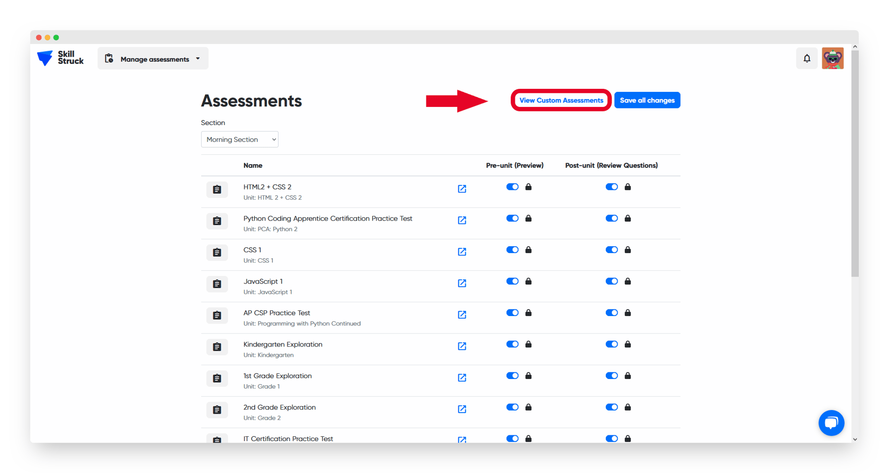Viewport: 889px width, 473px height.
Task: Open the Morning Section dropdown
Action: coord(239,139)
